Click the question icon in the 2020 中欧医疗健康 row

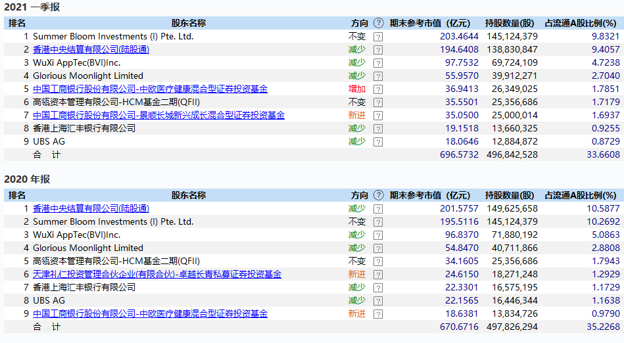click(378, 314)
